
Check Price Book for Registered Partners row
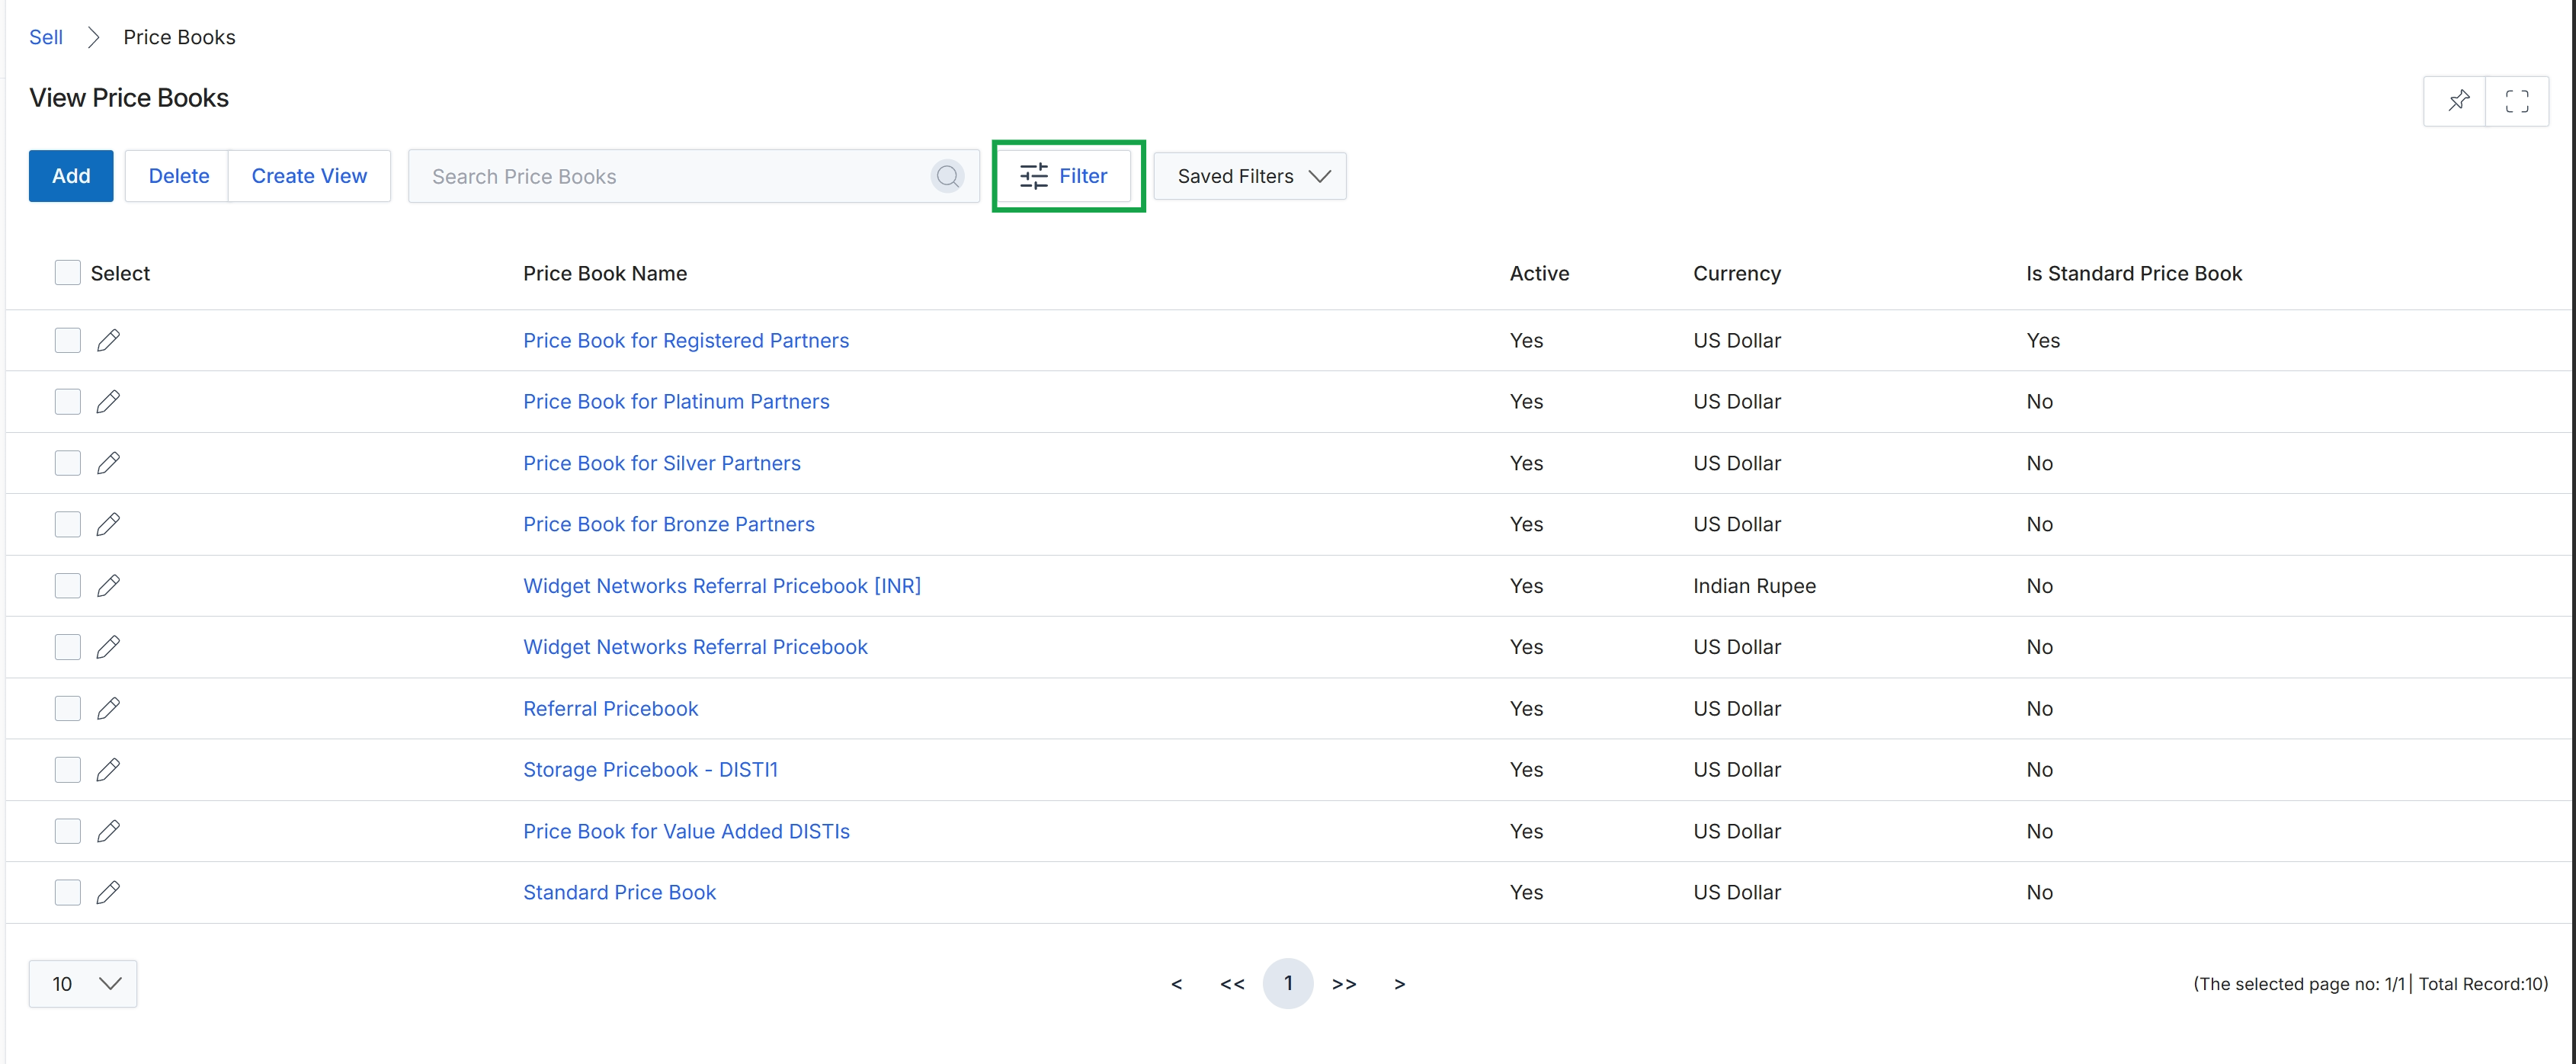tap(67, 341)
